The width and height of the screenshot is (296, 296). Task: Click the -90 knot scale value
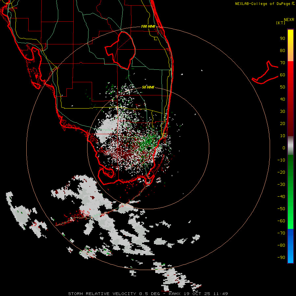281,258
